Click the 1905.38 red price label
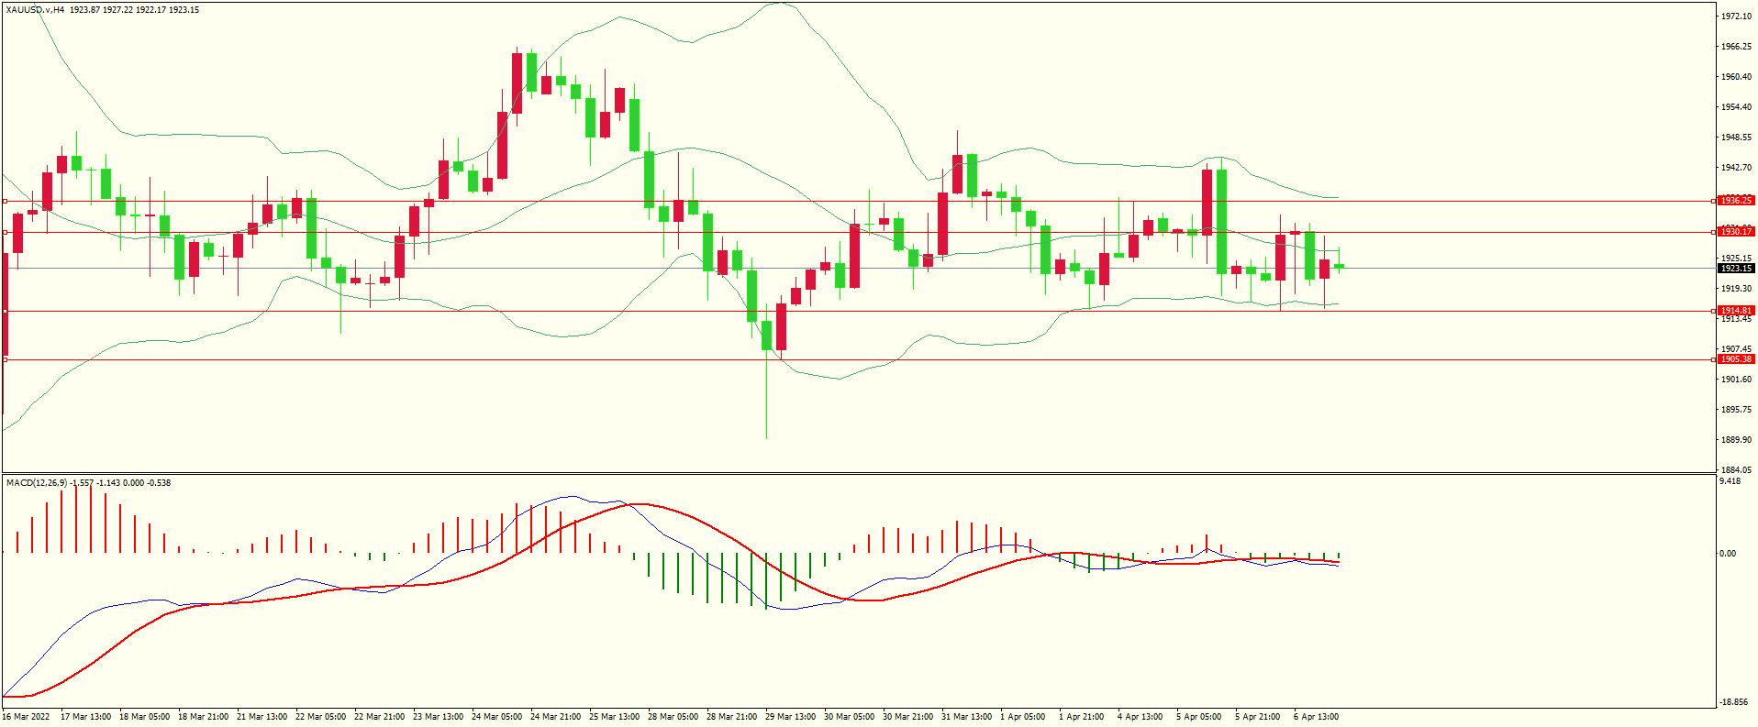The height and width of the screenshot is (727, 1758). point(1735,359)
